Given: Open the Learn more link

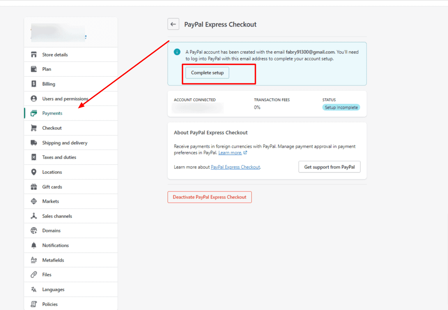Looking at the screenshot, I should 230,152.
